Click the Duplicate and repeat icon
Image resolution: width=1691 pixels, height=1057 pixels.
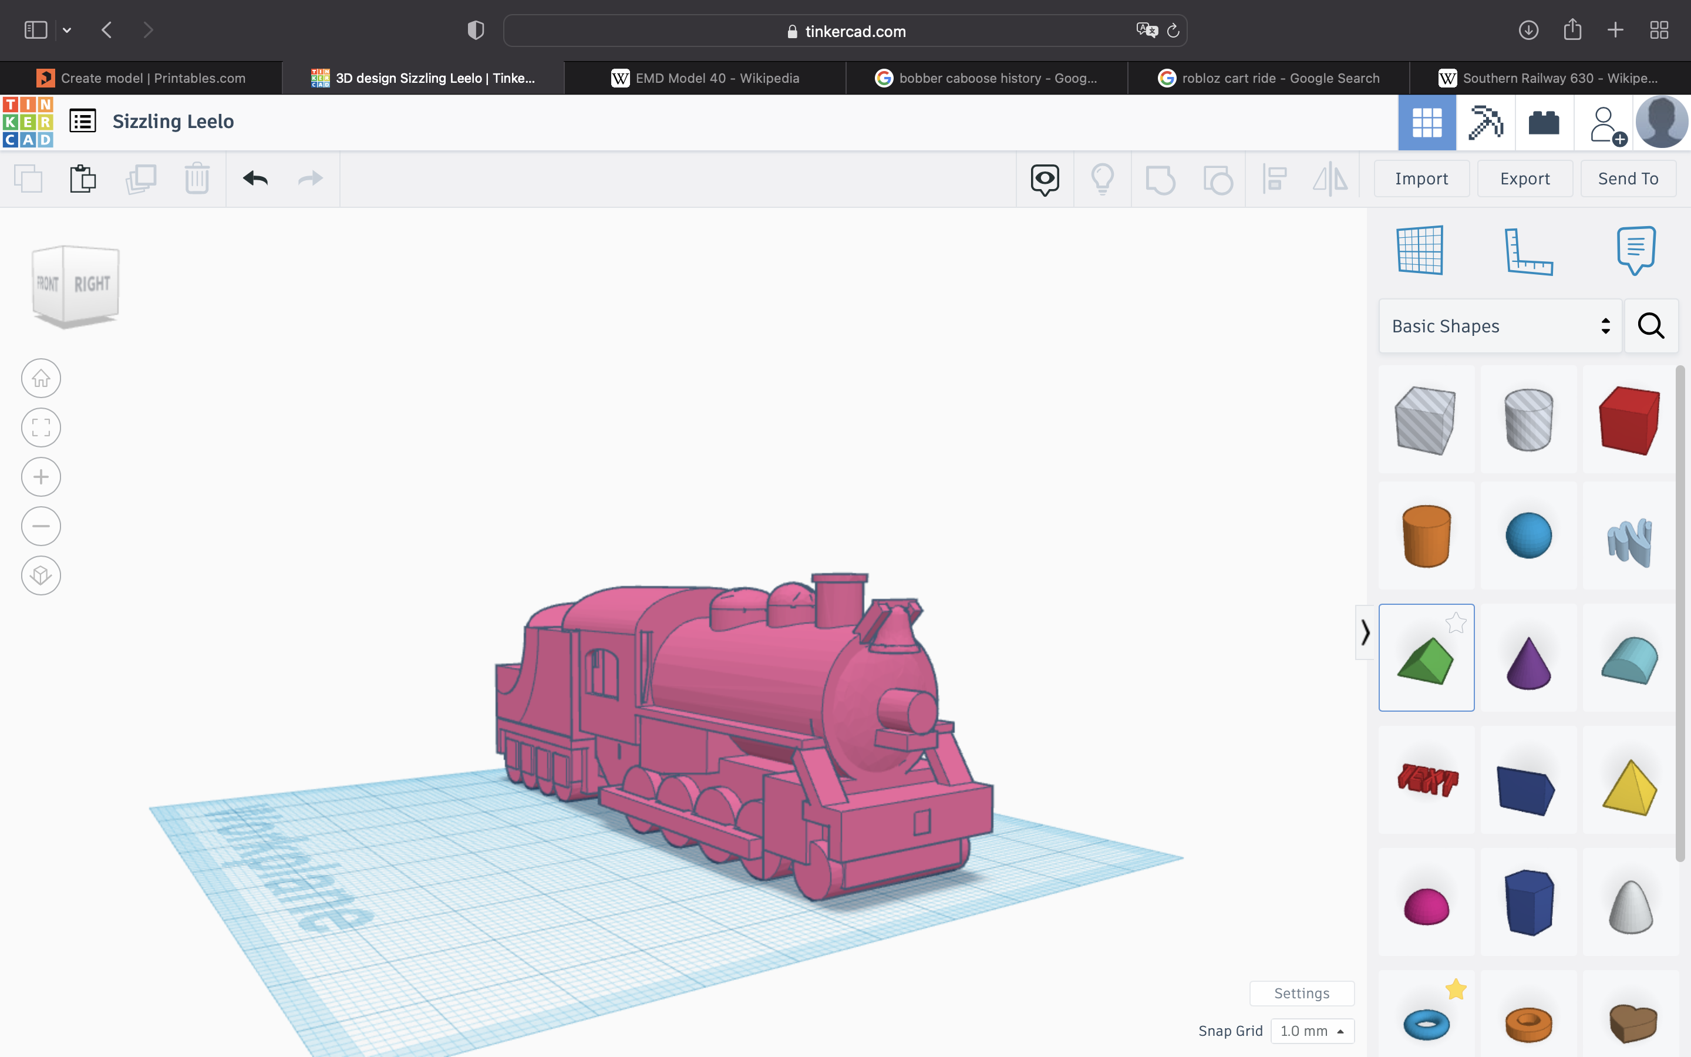[x=140, y=179]
